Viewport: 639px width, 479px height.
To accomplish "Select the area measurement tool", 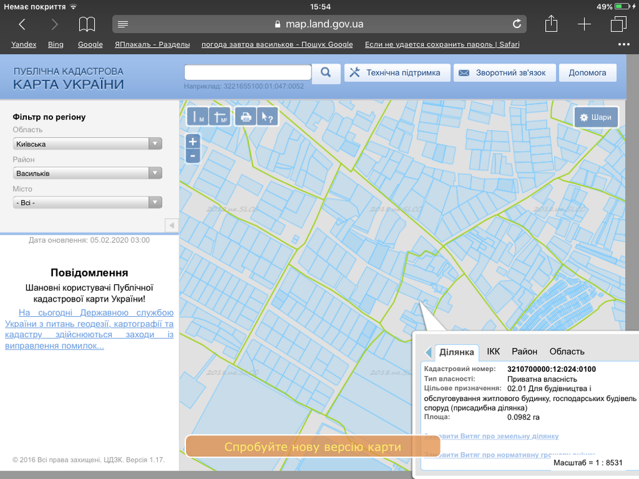I will tap(220, 117).
